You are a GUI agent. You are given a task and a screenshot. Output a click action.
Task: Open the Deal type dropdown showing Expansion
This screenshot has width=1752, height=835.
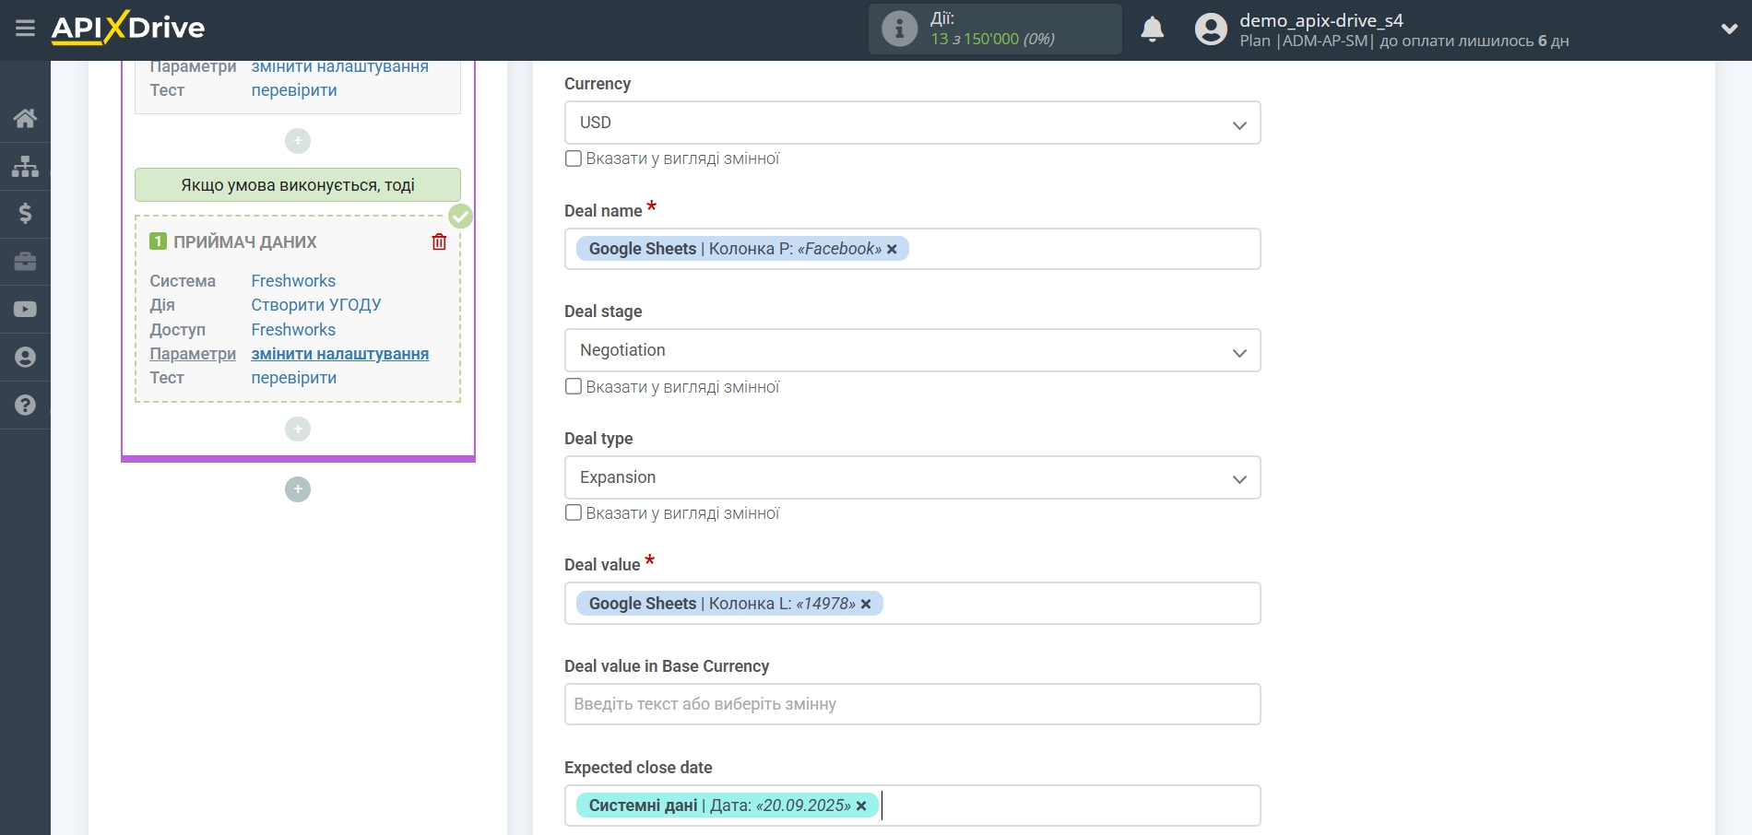(x=911, y=477)
